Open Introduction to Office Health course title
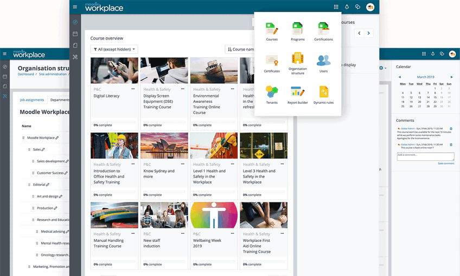 (x=109, y=176)
